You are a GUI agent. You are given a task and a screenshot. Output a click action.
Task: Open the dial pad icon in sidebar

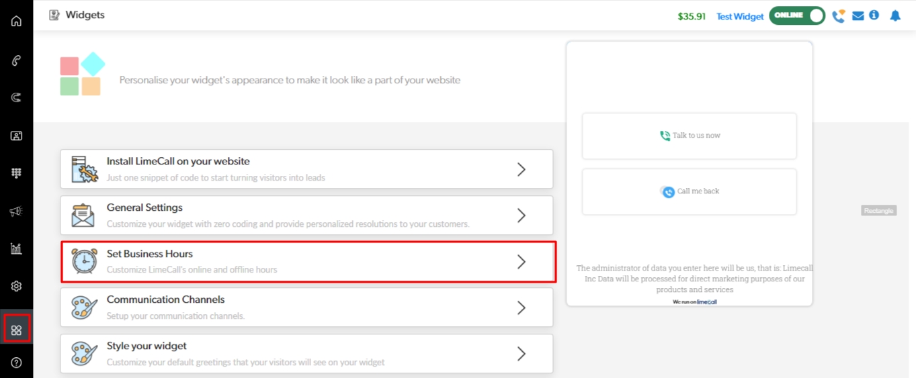(x=16, y=173)
